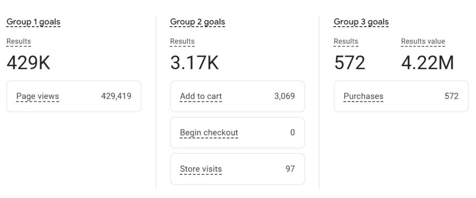Screen dimensions: 476x198
Task: Open the Begin checkout goal label
Action: coord(209,133)
